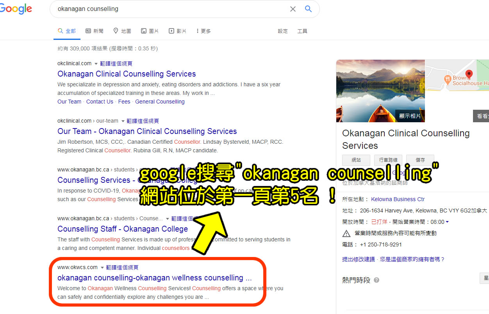Click the help icon beside 熱門時段

click(x=377, y=280)
